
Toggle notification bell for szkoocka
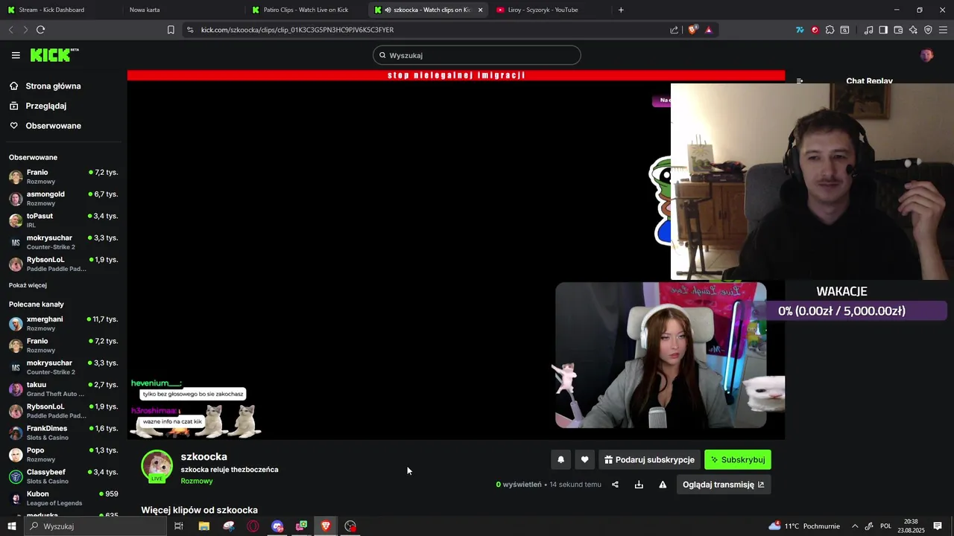(x=561, y=459)
